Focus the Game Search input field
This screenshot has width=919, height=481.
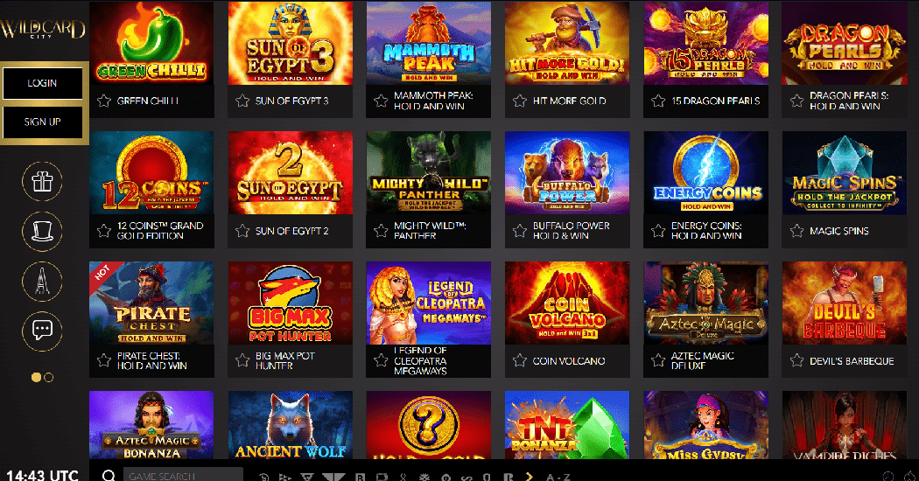point(183,475)
